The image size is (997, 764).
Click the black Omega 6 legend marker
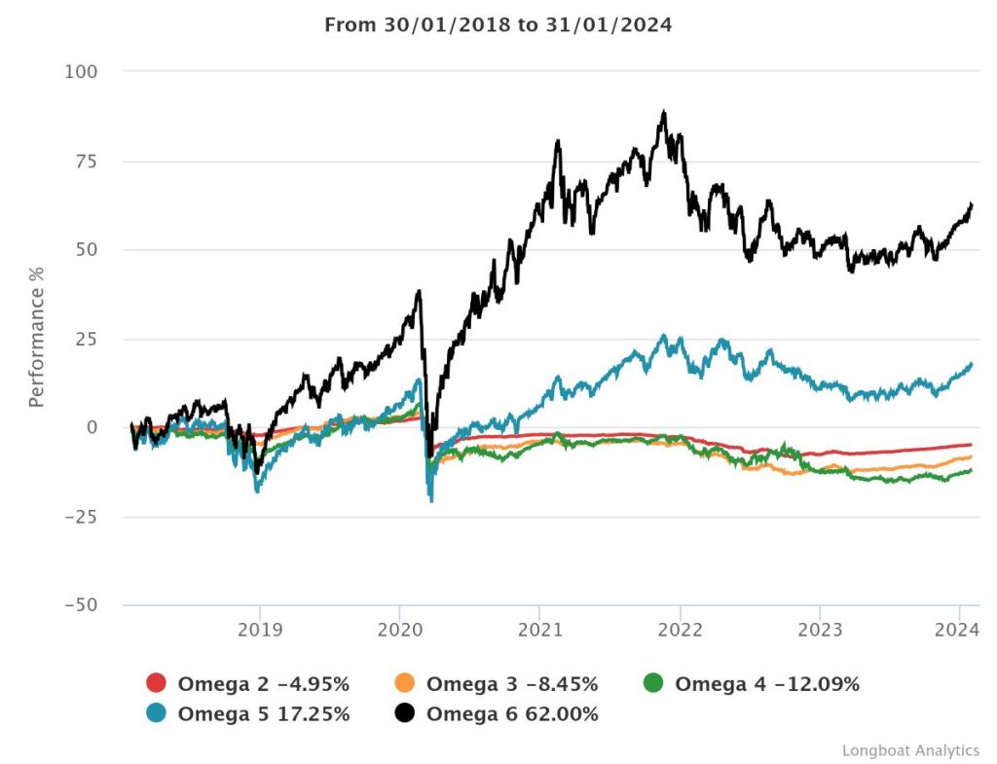(x=406, y=713)
